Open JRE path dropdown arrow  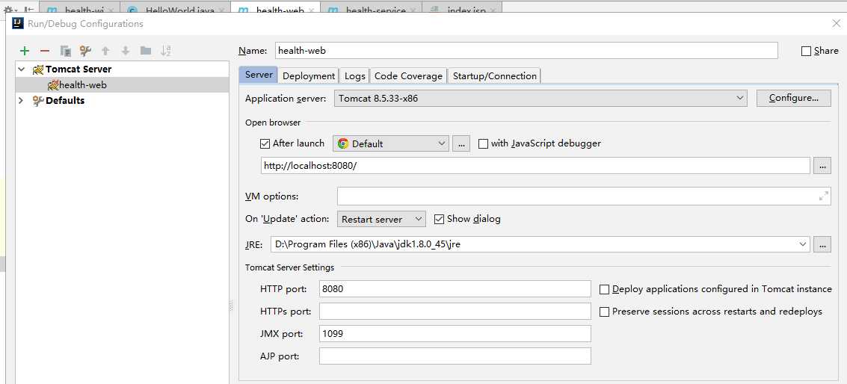803,244
